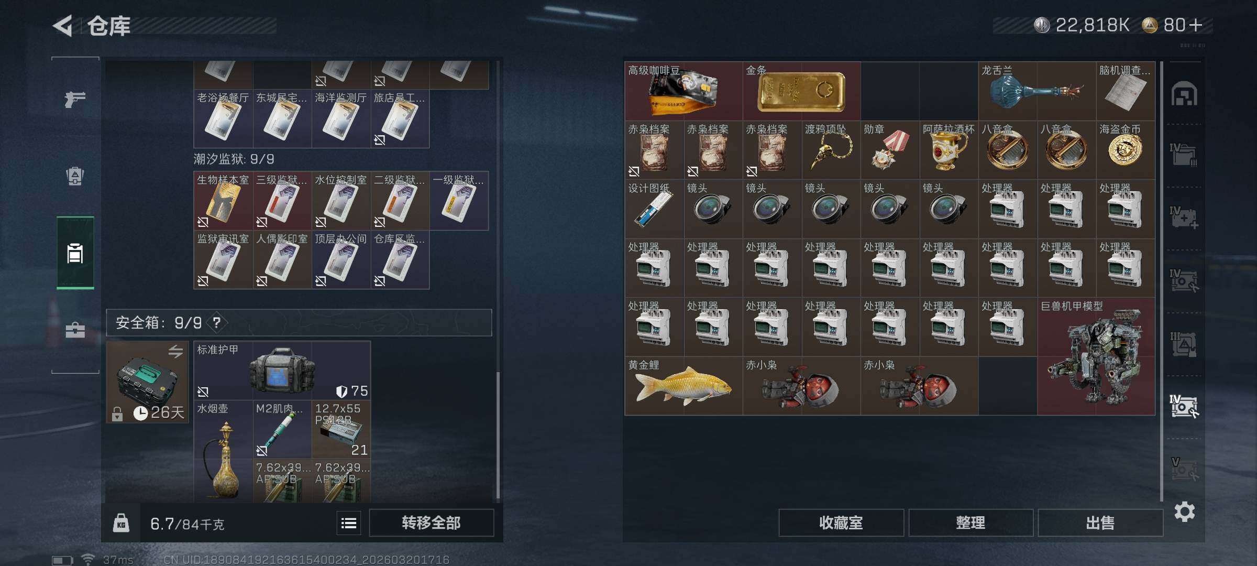The width and height of the screenshot is (1257, 566).
Task: Click the 出售 sell button
Action: [x=1100, y=523]
